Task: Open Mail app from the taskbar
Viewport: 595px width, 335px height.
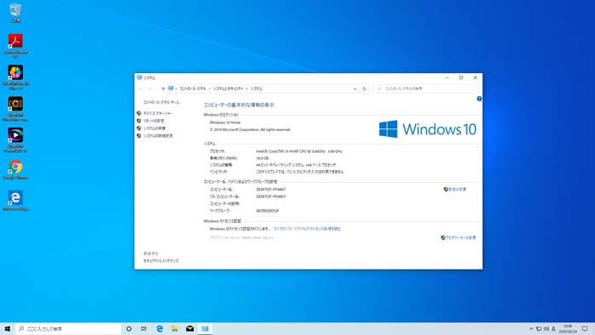Action: point(190,328)
